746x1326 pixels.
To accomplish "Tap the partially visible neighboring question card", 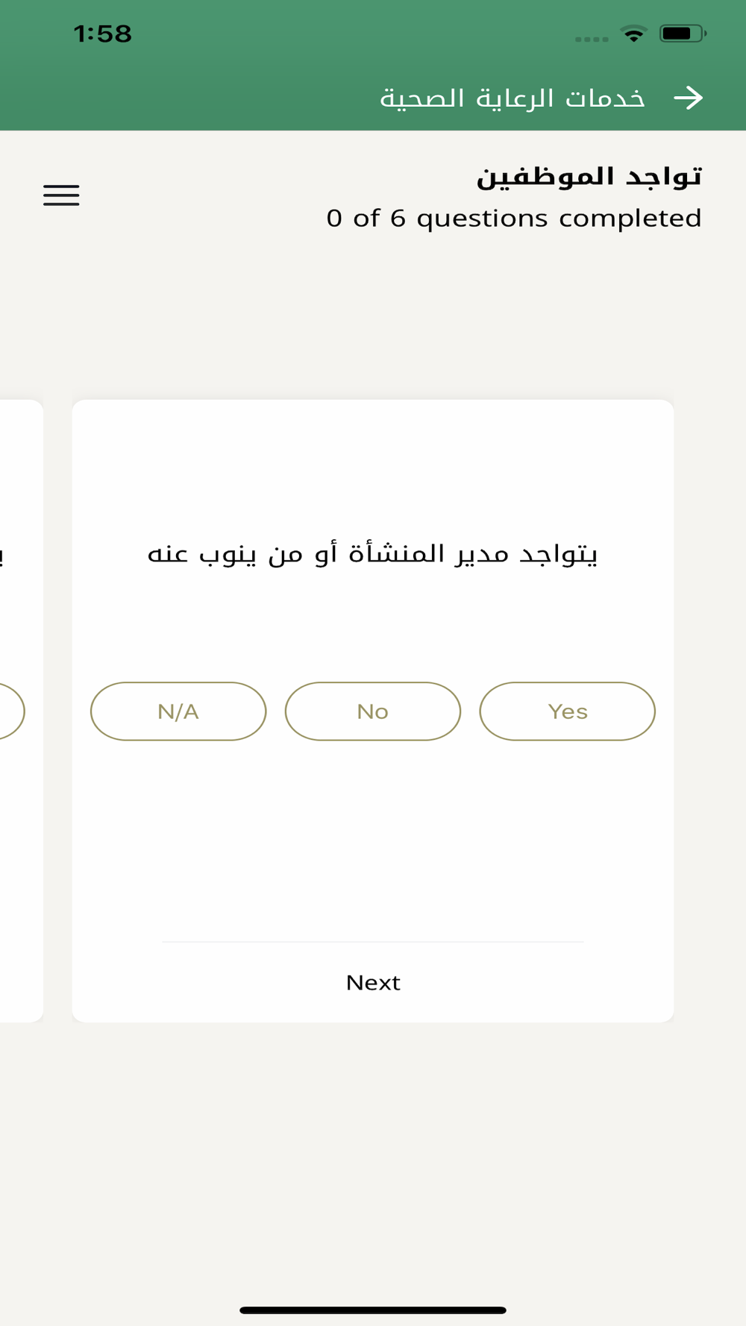I will (x=21, y=711).
